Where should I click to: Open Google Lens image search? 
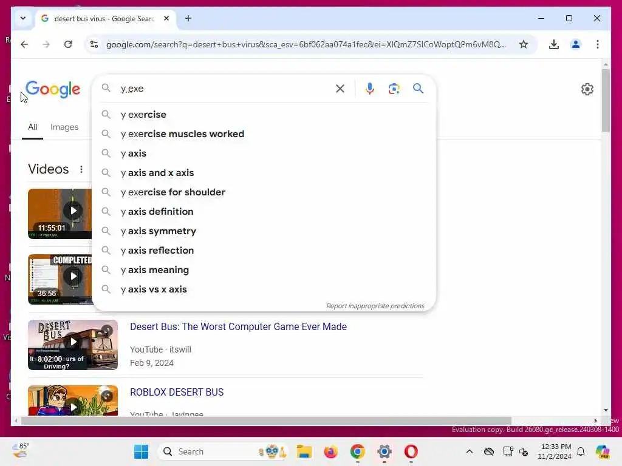394,89
